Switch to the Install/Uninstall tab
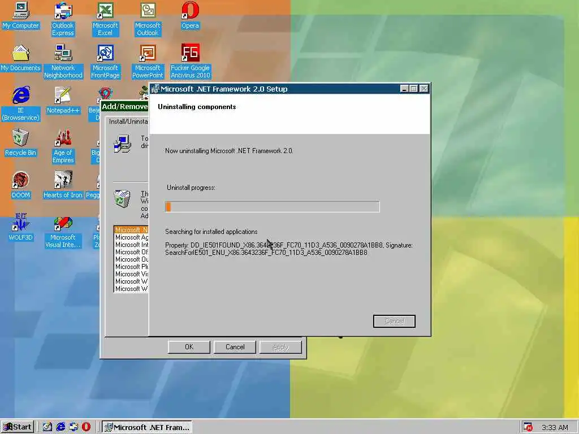 [x=128, y=121]
